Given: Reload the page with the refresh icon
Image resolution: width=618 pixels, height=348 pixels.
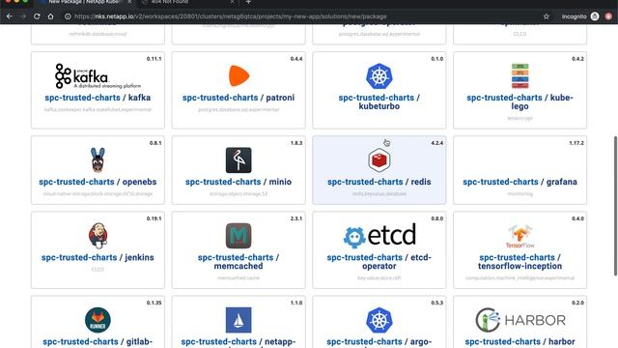Looking at the screenshot, I should tap(37, 16).
